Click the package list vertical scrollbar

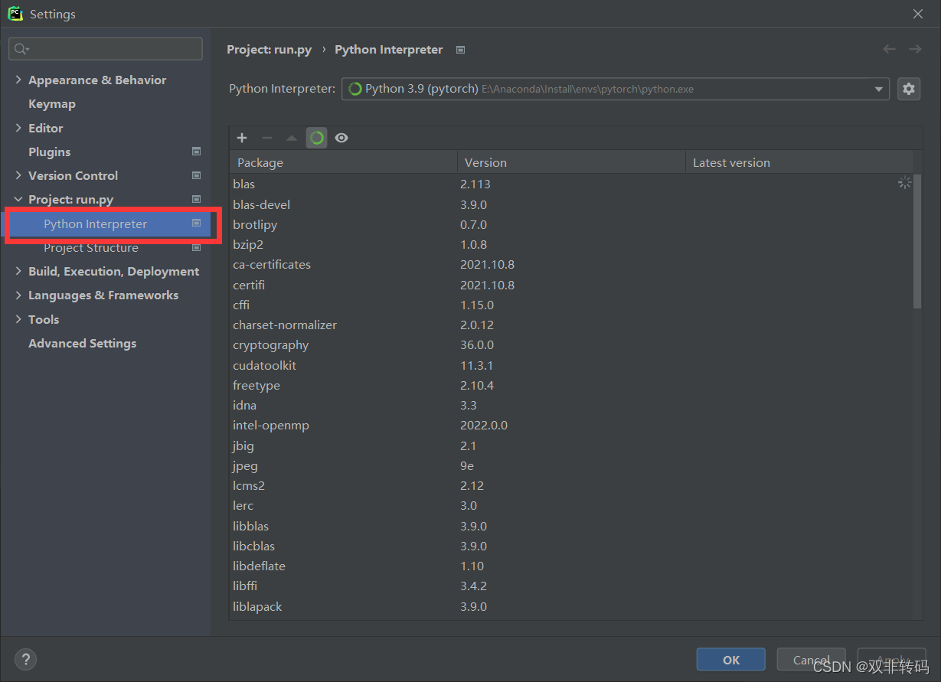(x=917, y=241)
